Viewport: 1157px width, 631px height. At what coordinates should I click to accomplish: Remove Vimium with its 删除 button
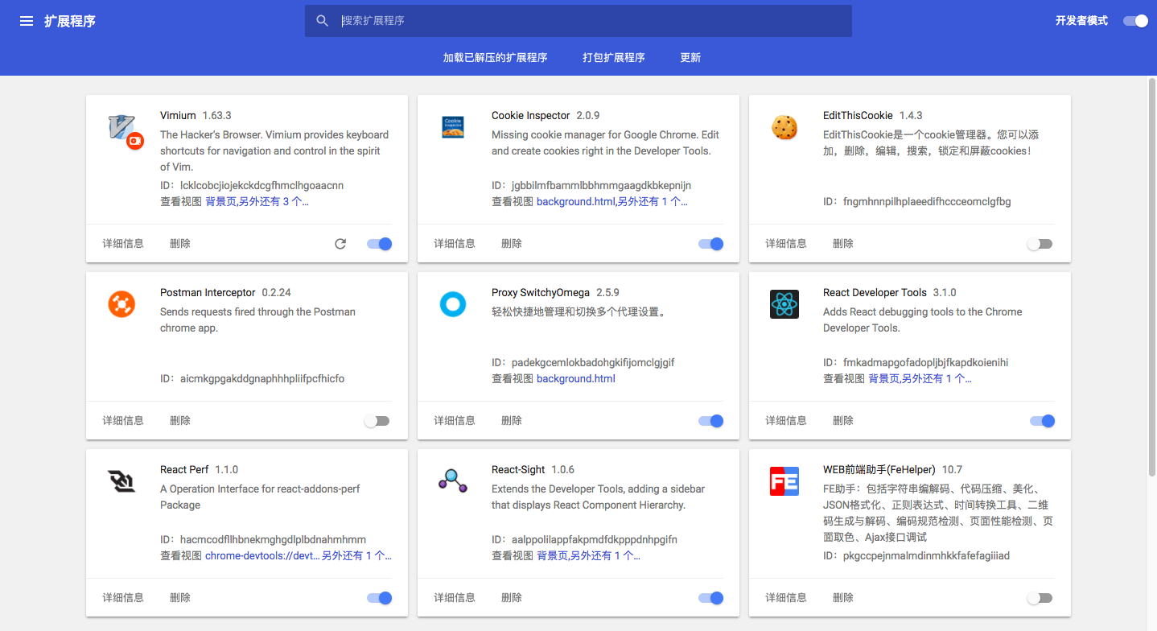(x=180, y=244)
